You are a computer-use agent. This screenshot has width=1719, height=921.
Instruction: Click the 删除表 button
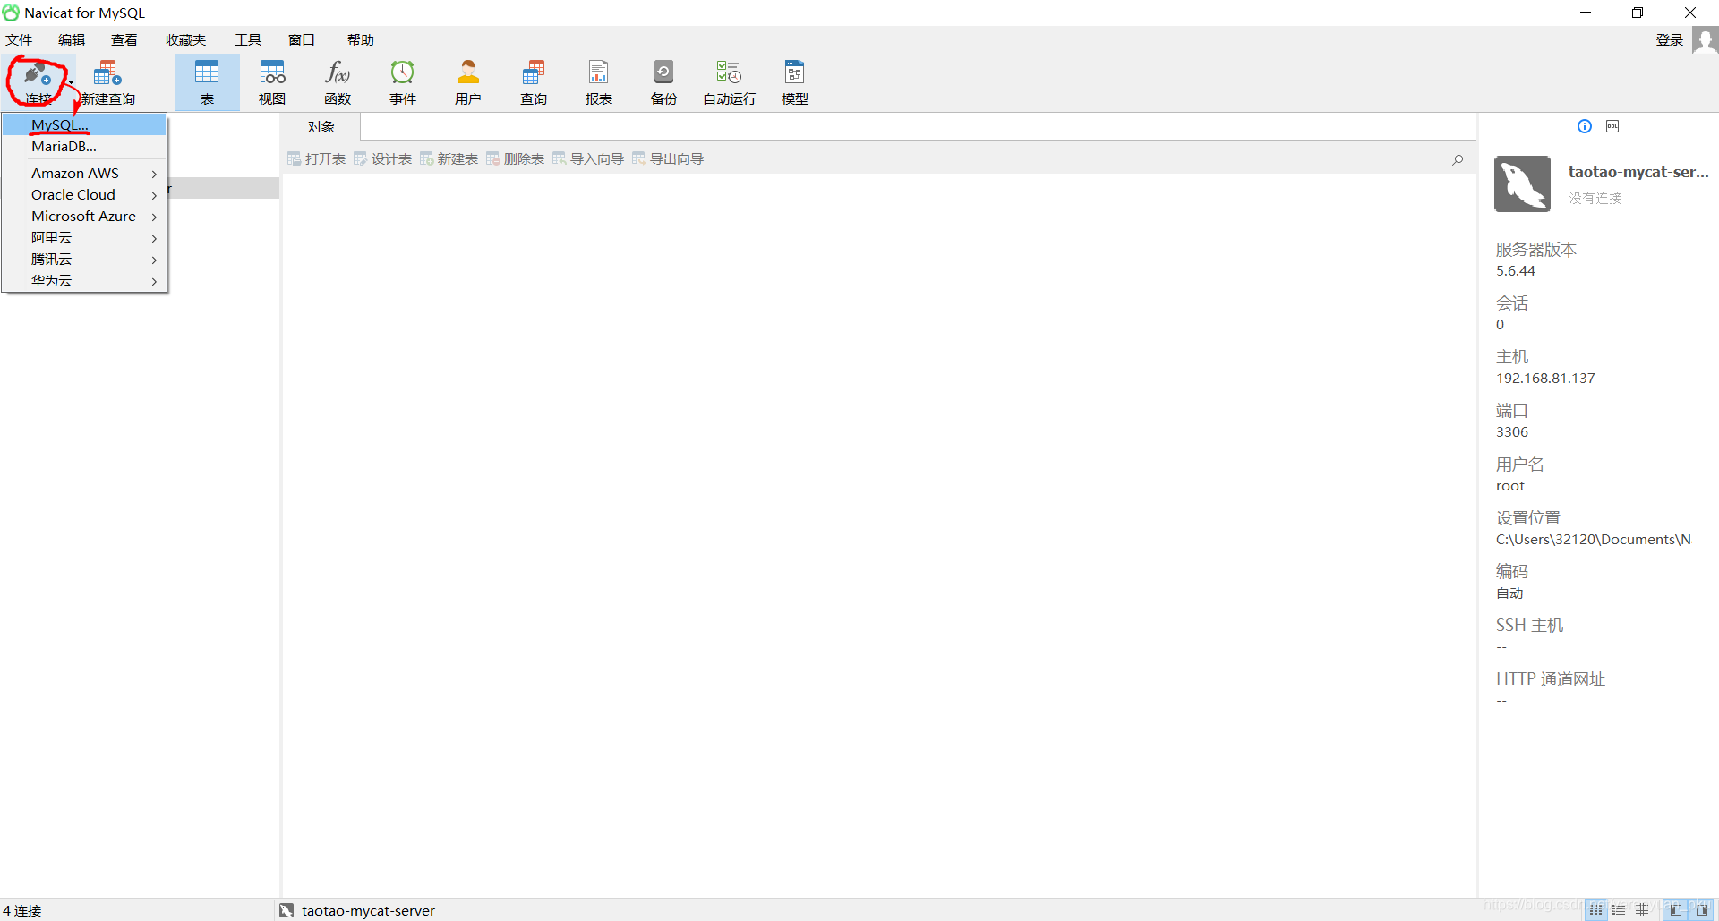tap(515, 159)
